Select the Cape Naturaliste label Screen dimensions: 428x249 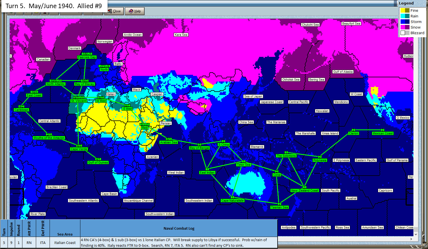point(233,201)
